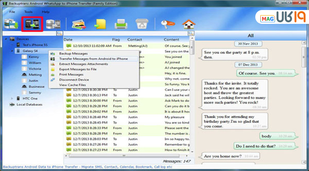
Task: Click the search icon above the device tree
Action: tap(59, 33)
